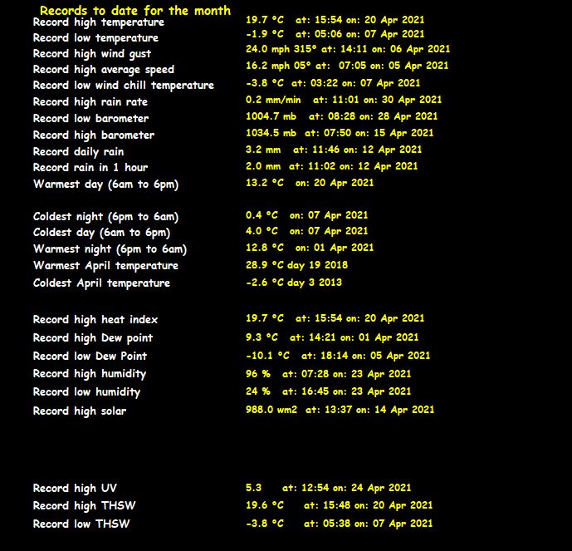The width and height of the screenshot is (572, 551).
Task: Select the 'Record low Dew Point' label
Action: coord(90,357)
